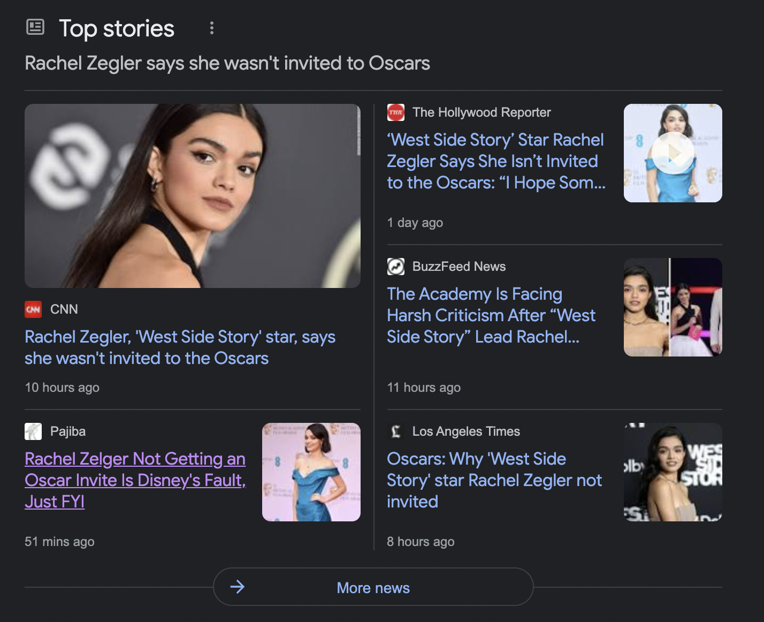764x622 pixels.
Task: Click the LA Times article thumbnail
Action: 673,472
